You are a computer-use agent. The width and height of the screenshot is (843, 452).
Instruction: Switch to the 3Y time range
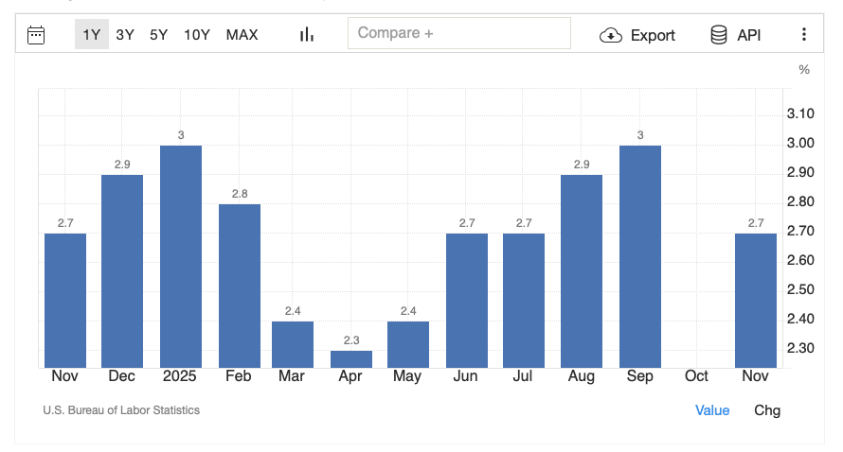pyautogui.click(x=125, y=35)
